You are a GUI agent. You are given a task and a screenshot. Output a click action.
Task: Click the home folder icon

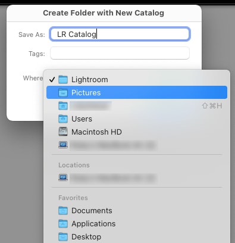coord(63,106)
